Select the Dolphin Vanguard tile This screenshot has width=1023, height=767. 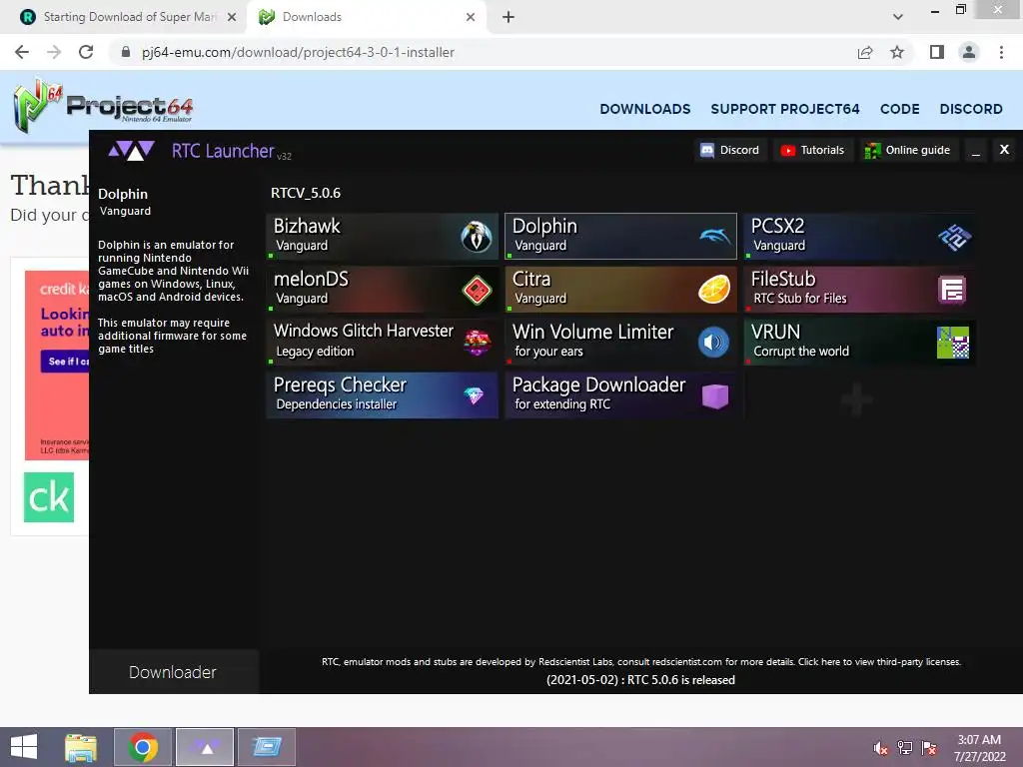pos(620,236)
